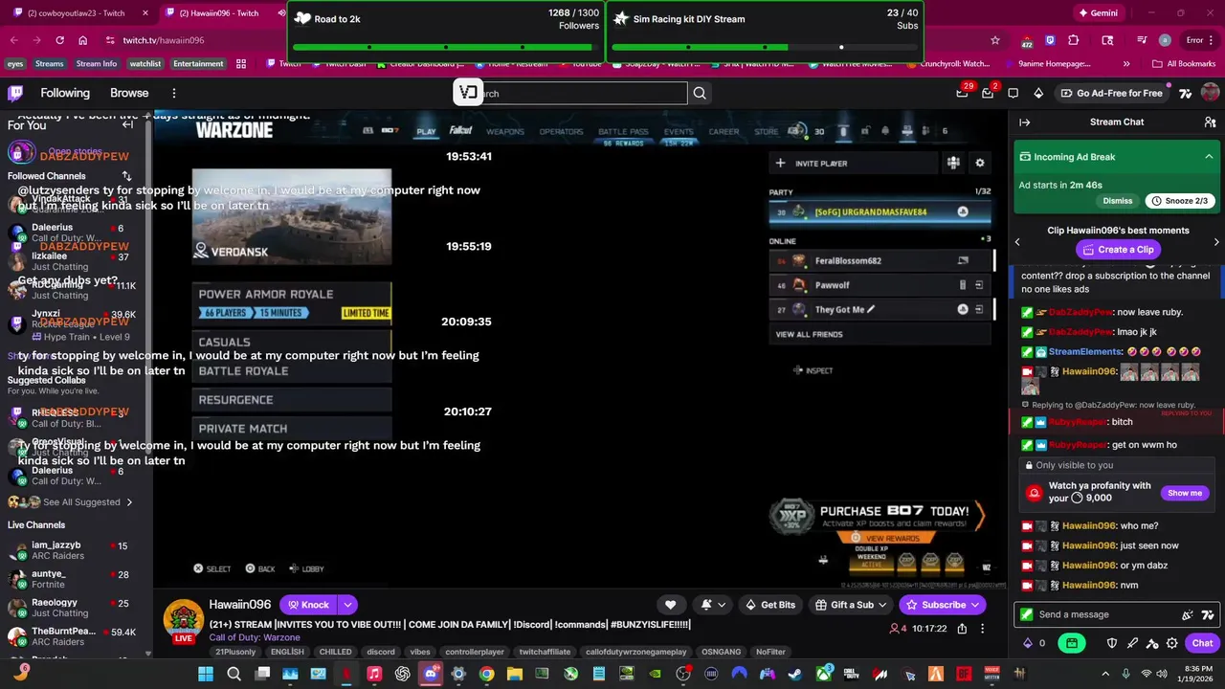Open the Streams bookmark folder
Image resolution: width=1225 pixels, height=689 pixels.
[49, 64]
